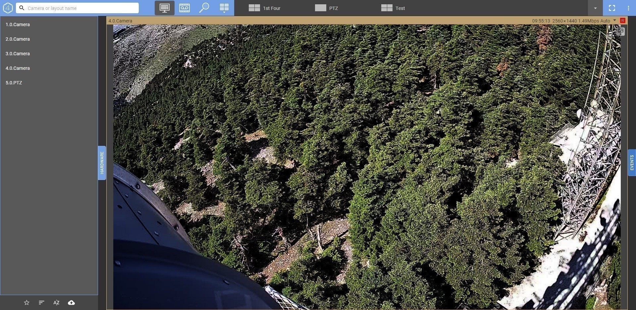Save snapshot of the camera frame

coord(620,31)
